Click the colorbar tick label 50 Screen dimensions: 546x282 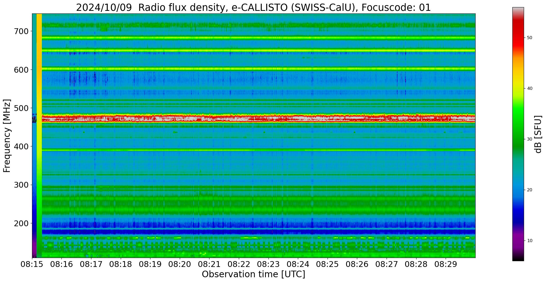[530, 38]
